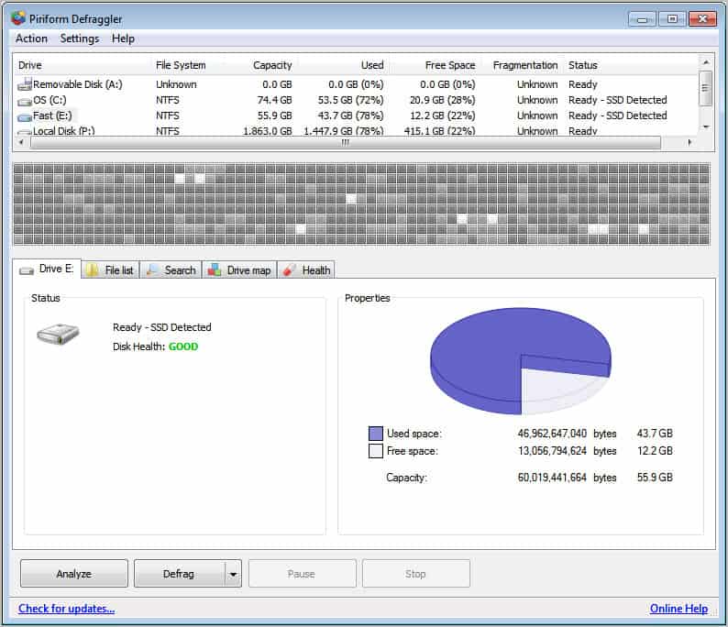Click the Search tab magnifier icon
Screen dimensions: 728x627
pyautogui.click(x=152, y=269)
